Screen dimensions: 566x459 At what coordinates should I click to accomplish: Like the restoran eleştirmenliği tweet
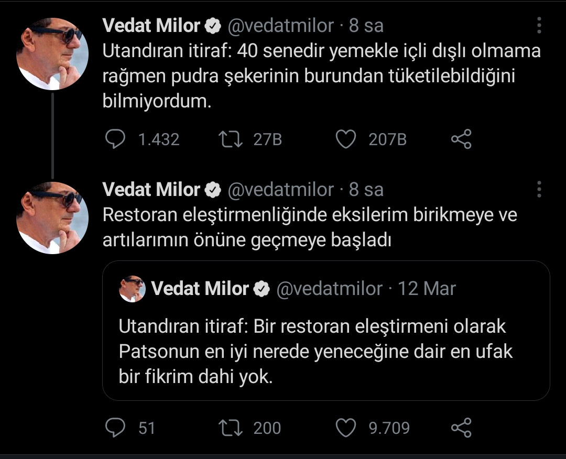click(346, 427)
